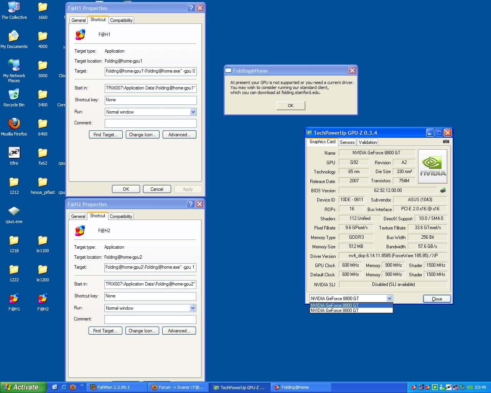Open the Validation tab in GPU-Z
The height and width of the screenshot is (393, 491).
(368, 142)
